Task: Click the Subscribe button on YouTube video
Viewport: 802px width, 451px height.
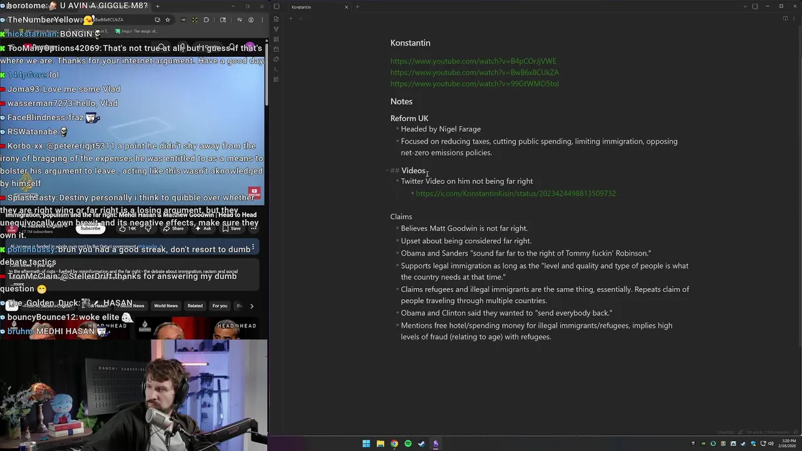Action: pos(90,229)
